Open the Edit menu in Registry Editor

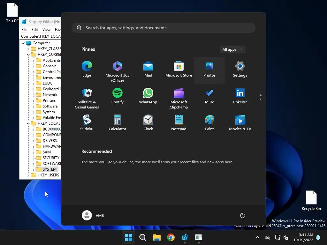point(34,30)
